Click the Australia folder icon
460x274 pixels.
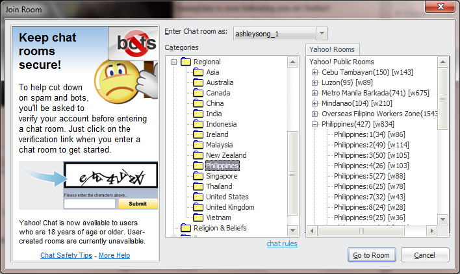click(198, 82)
